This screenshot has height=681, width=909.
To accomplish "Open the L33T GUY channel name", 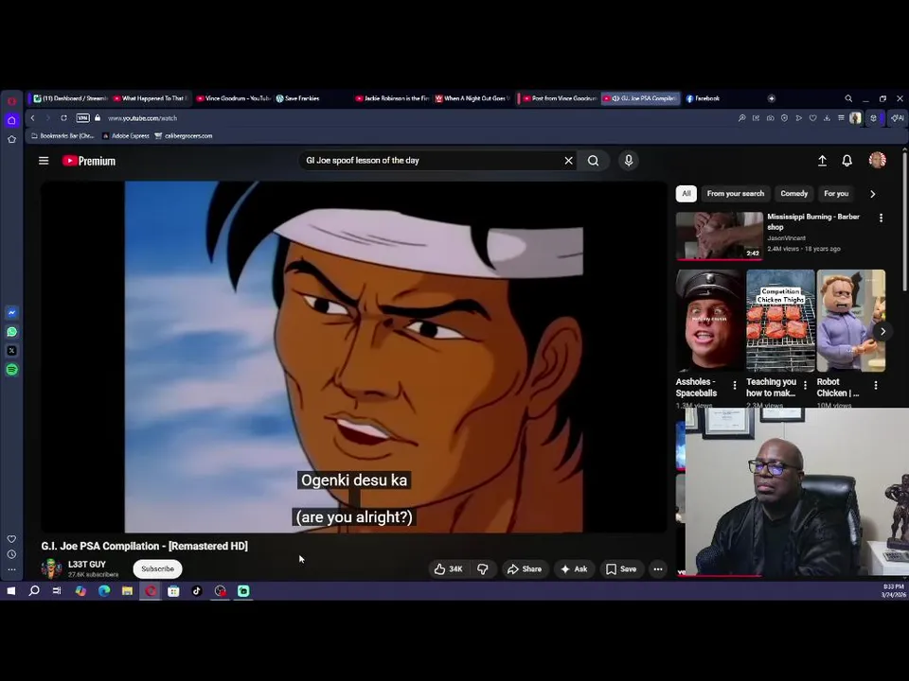I will (87, 564).
